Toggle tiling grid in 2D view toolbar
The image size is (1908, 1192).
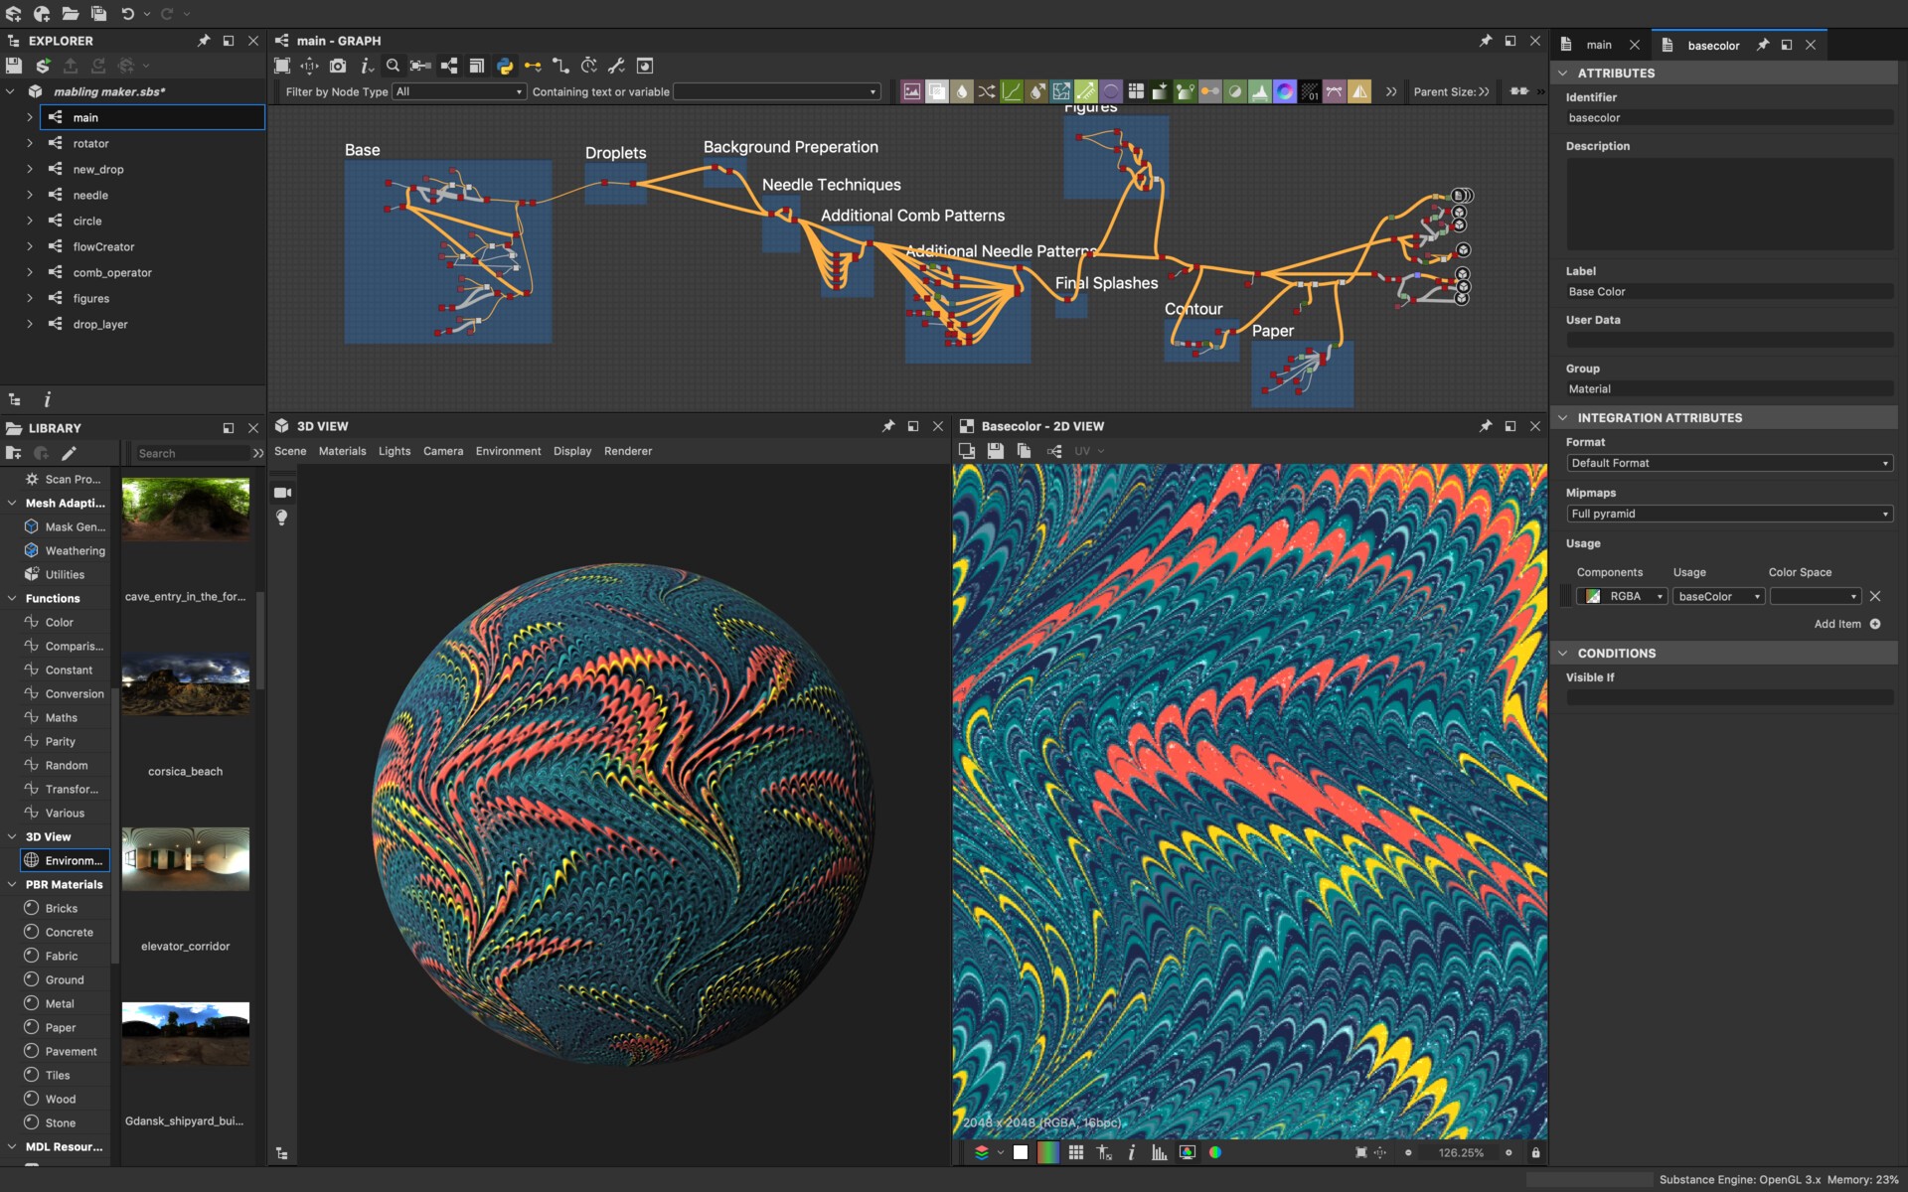(1075, 1152)
